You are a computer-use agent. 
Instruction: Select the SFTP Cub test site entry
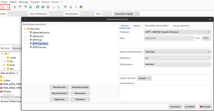(x=39, y=47)
